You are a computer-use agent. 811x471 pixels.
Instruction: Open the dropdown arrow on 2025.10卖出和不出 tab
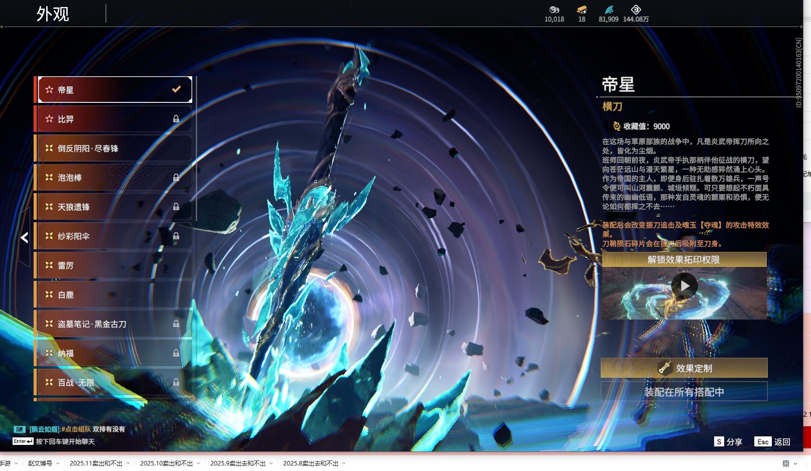(198, 463)
